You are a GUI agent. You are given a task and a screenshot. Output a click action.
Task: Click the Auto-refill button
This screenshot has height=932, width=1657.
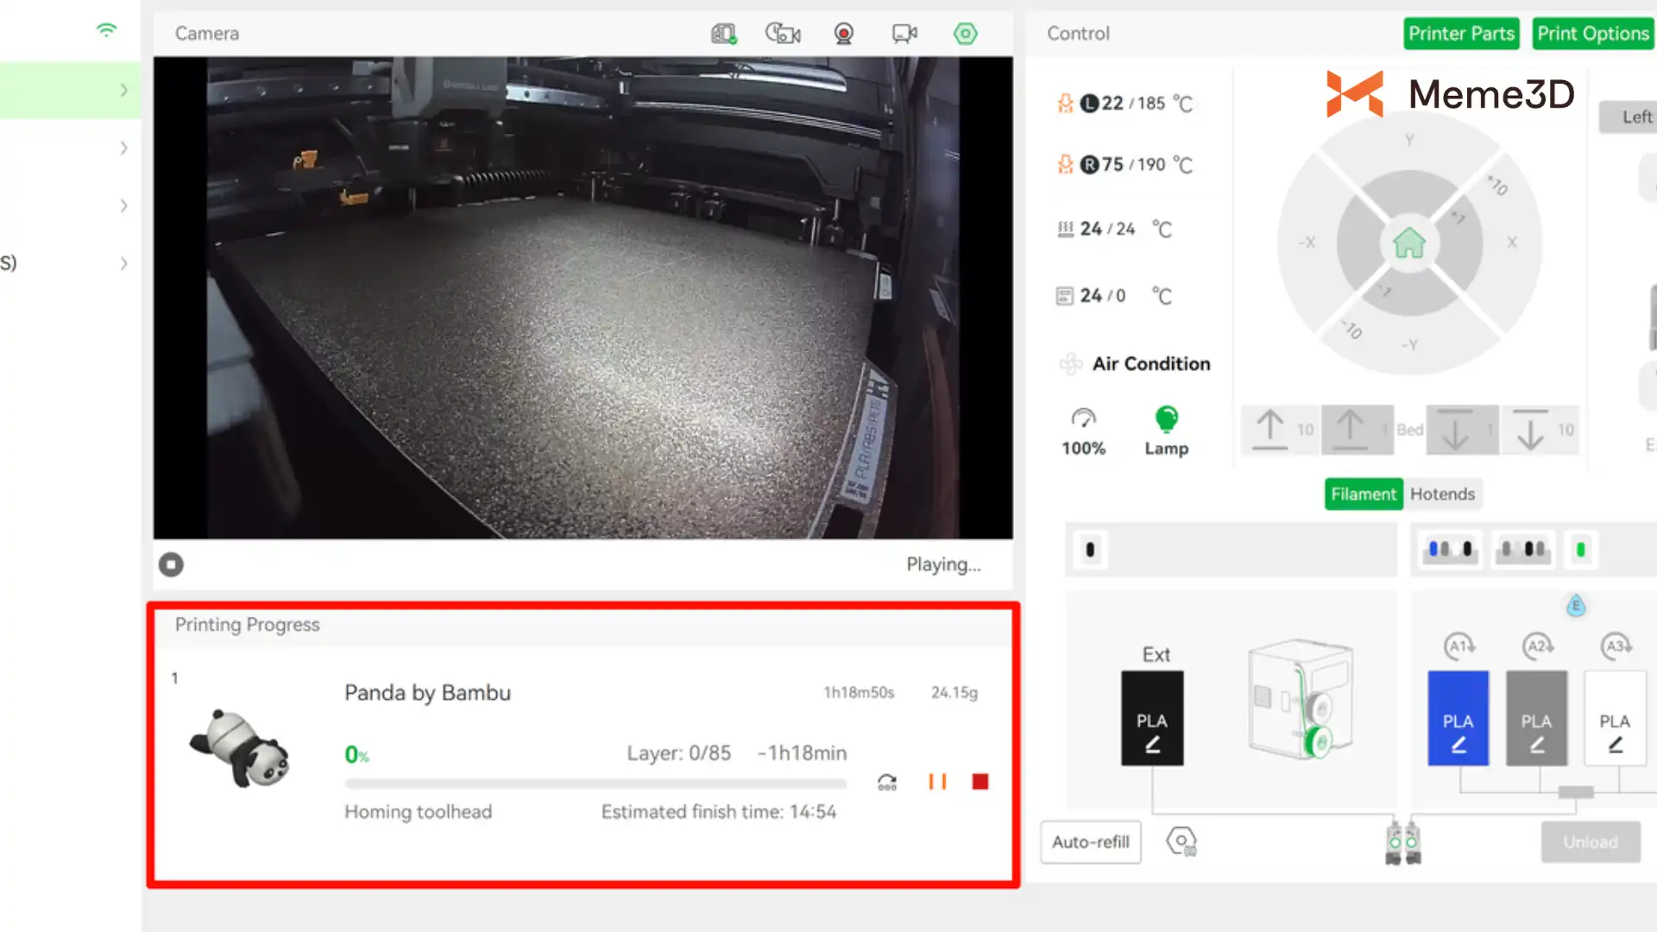click(1090, 842)
